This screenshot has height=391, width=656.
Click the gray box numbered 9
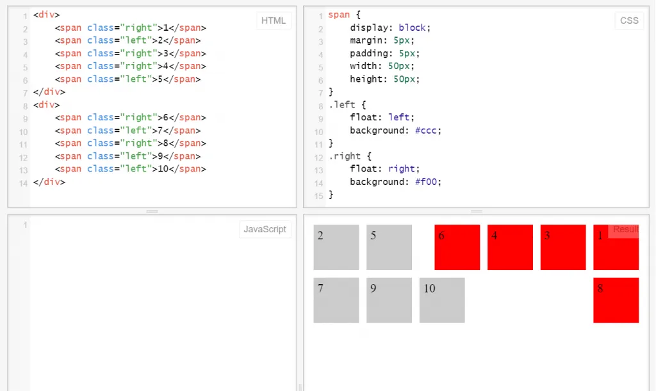389,300
